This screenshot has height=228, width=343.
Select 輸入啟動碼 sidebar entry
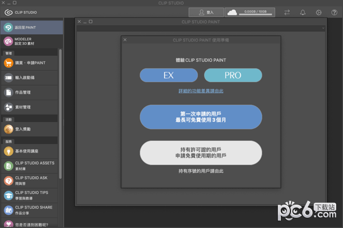coord(29,78)
